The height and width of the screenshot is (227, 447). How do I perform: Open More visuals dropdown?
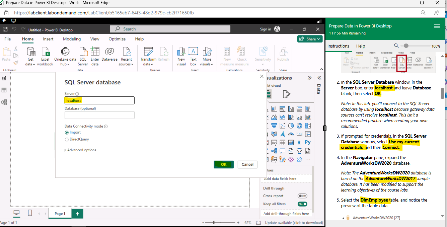click(212, 64)
